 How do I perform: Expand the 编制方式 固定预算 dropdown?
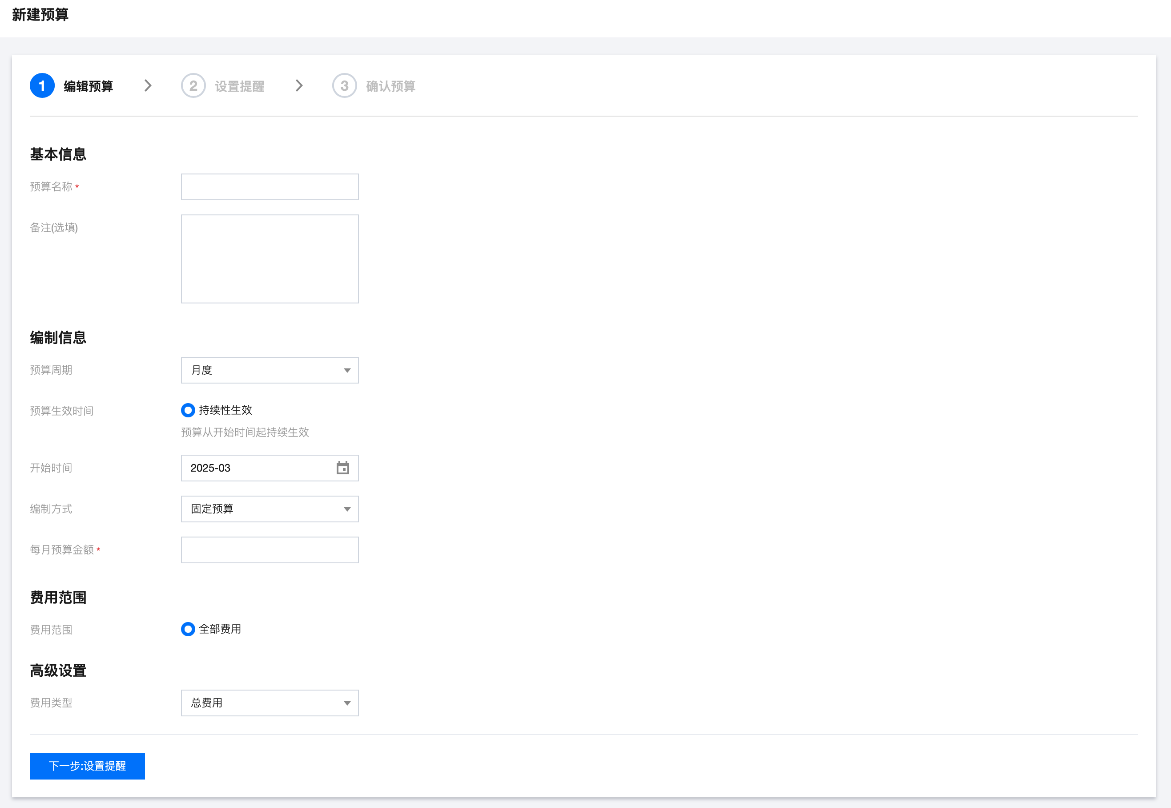270,509
